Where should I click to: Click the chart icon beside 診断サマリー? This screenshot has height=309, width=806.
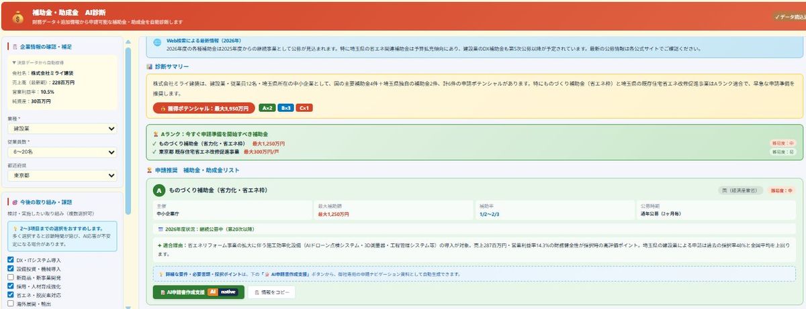pos(150,67)
